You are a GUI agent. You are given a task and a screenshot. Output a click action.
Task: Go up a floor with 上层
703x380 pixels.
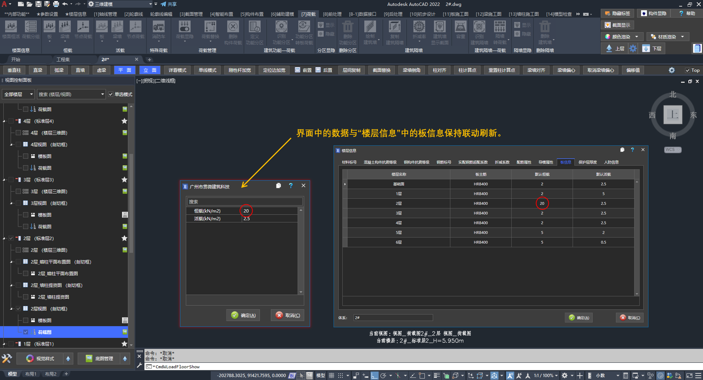tap(615, 48)
